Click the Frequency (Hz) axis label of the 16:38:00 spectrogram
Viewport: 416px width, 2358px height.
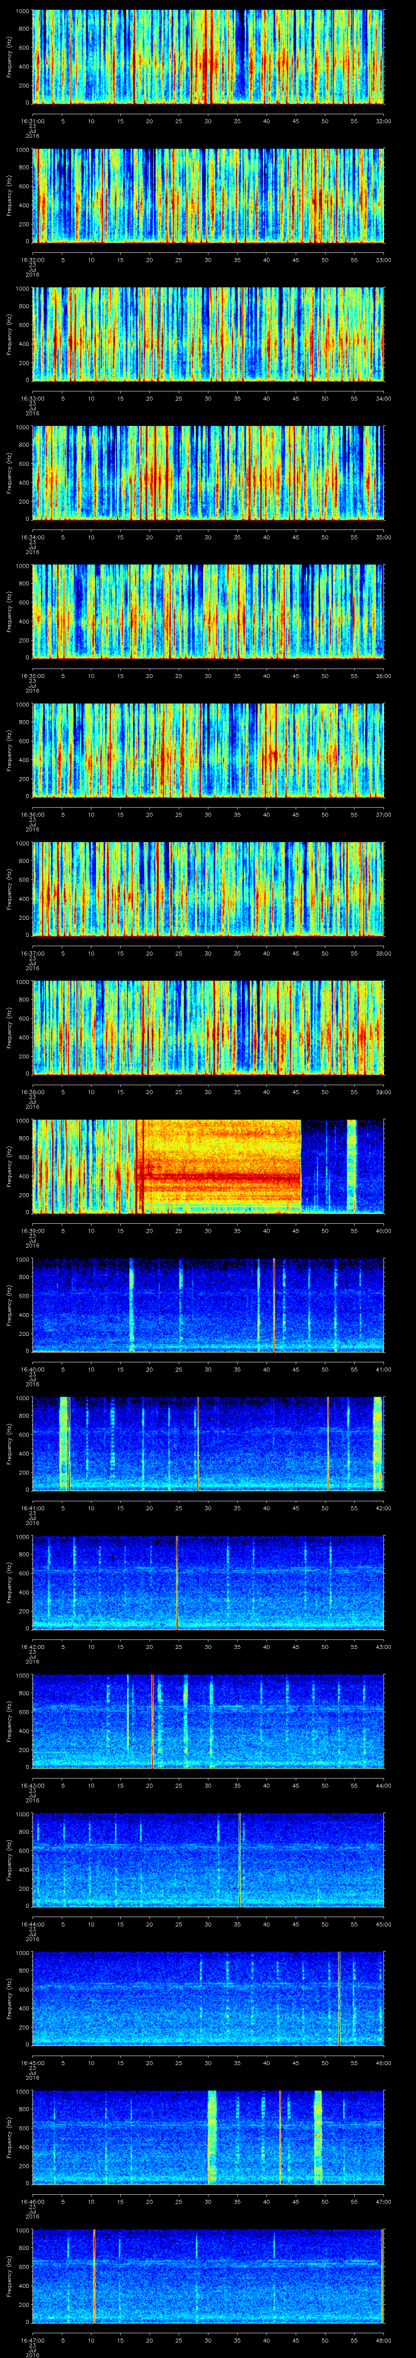pos(8,1026)
